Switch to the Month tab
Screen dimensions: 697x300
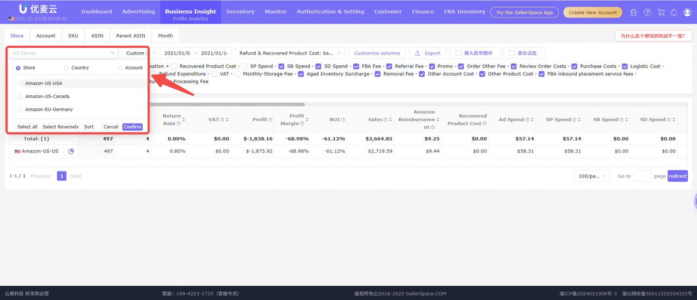[x=166, y=36]
